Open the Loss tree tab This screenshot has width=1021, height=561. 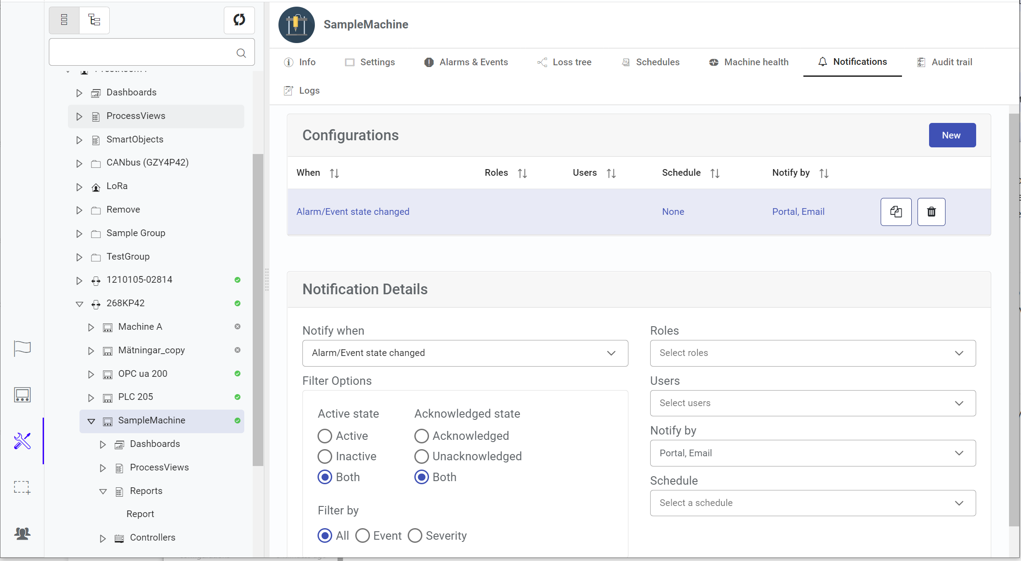click(x=564, y=63)
